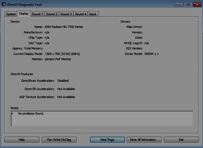Click the 'DDI Version:' label
This screenshot has width=203, height=148.
click(x=134, y=49)
